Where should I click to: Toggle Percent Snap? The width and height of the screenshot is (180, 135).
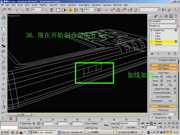click(x=124, y=10)
